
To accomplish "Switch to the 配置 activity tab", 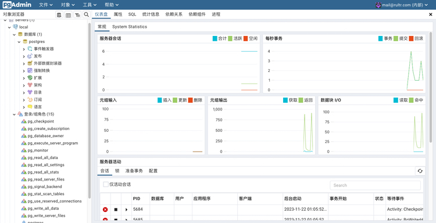I will point(153,171).
